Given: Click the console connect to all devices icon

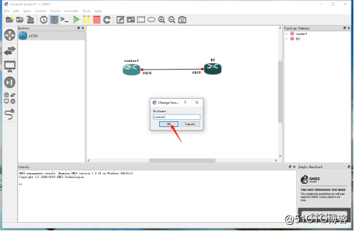Looking at the screenshot, I should (x=65, y=20).
